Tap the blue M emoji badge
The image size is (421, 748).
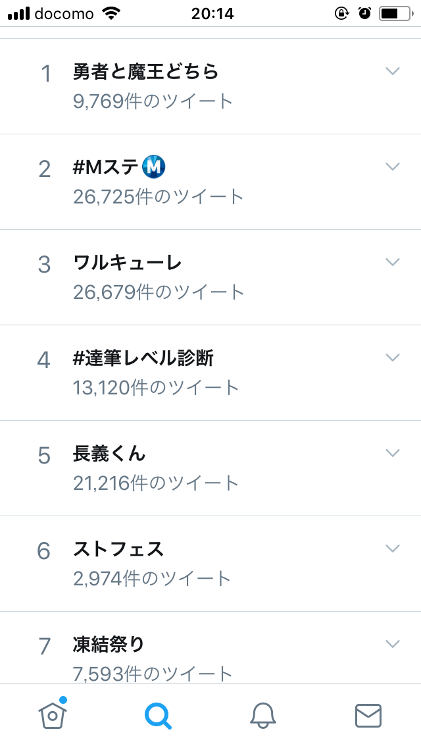coord(154,167)
